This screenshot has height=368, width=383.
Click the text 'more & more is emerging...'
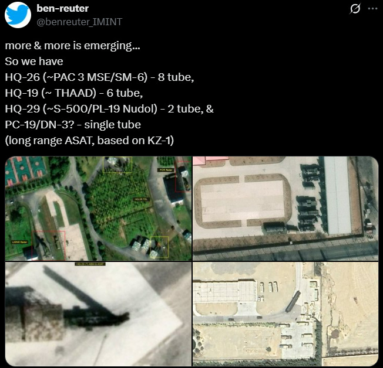(72, 46)
